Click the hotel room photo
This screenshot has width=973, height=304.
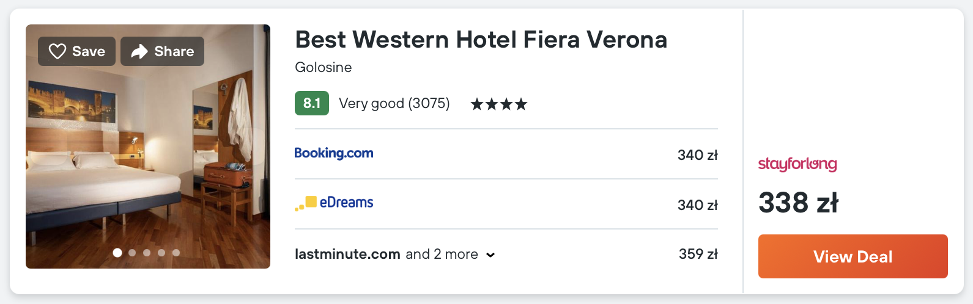click(148, 159)
